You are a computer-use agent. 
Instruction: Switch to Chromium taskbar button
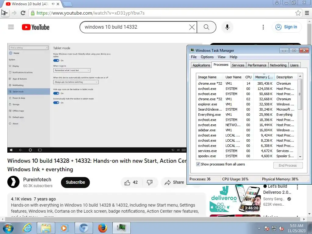83,228
